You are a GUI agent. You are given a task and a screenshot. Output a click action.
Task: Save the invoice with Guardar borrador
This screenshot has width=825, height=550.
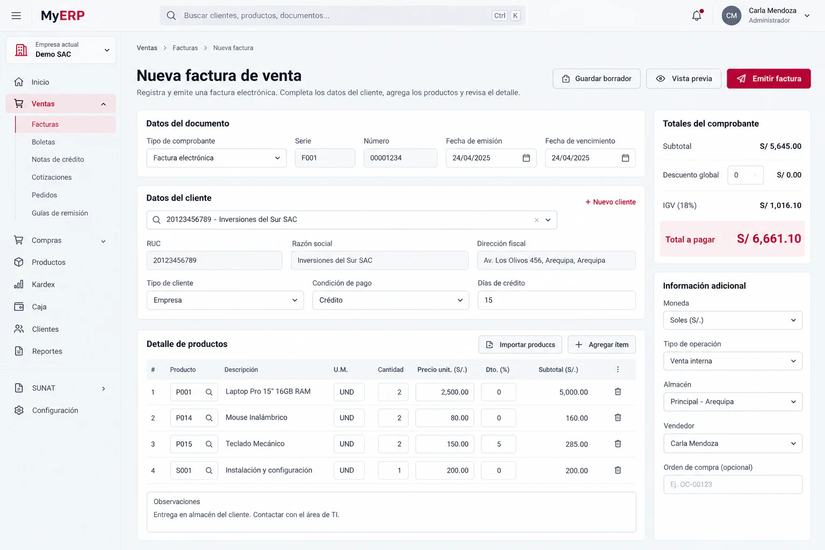[x=596, y=78]
